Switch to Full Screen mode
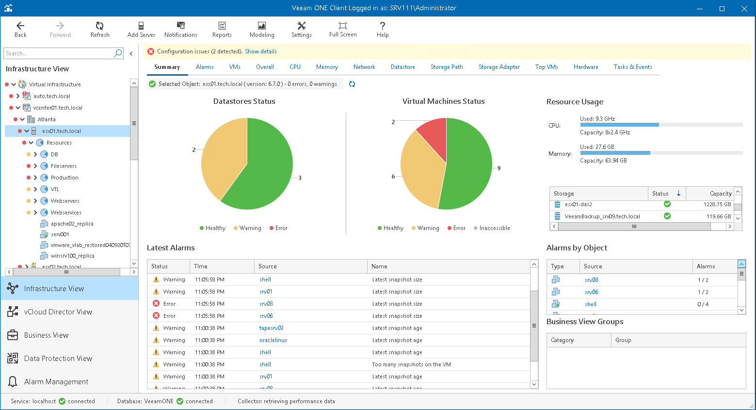 point(343,29)
